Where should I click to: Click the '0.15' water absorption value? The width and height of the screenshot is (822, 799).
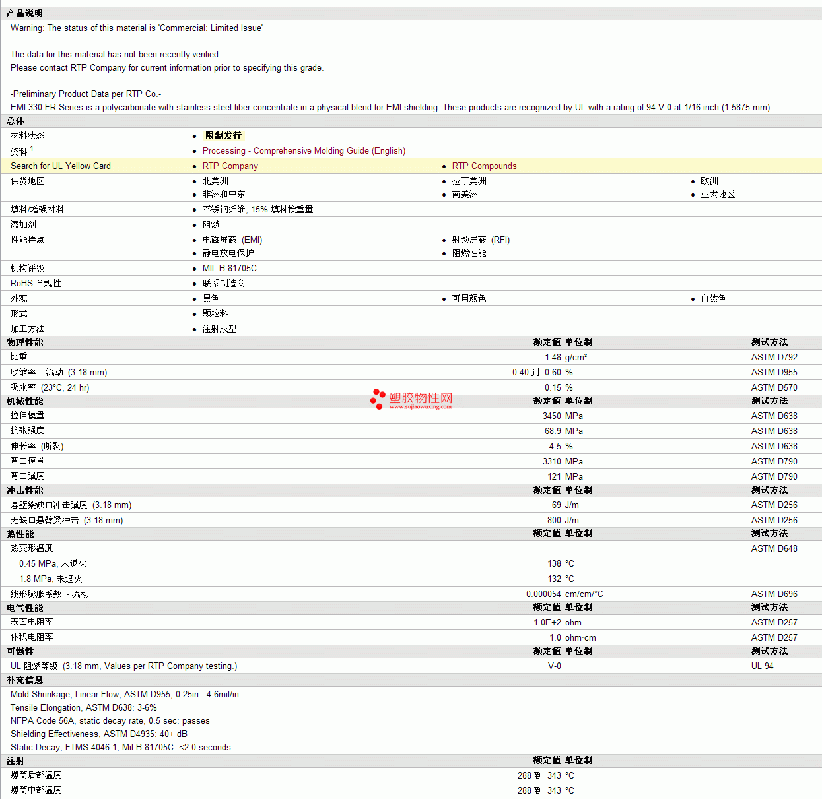[553, 387]
